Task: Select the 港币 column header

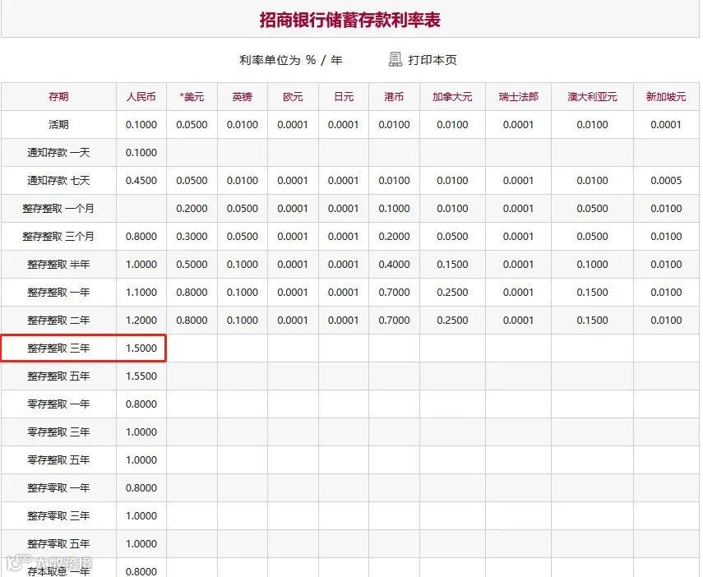Action: click(394, 97)
